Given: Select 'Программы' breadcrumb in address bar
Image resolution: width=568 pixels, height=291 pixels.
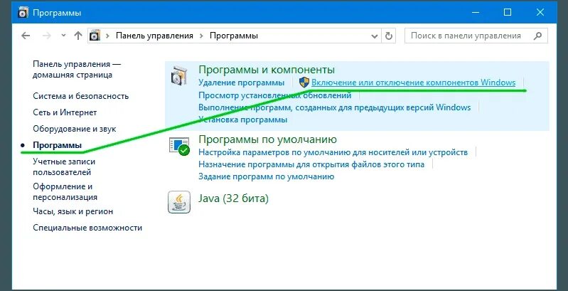Looking at the screenshot, I should 234,36.
